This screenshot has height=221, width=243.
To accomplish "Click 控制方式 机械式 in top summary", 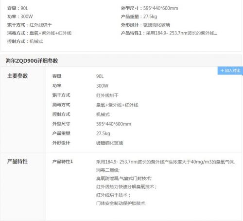I will 25,41.
